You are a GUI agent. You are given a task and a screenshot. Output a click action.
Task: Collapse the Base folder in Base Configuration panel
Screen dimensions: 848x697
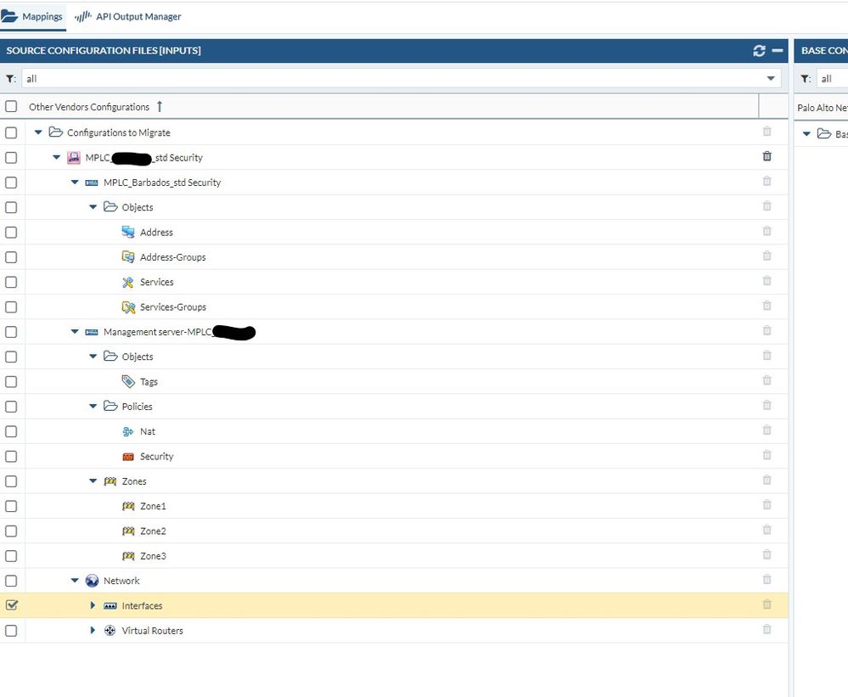click(x=806, y=133)
